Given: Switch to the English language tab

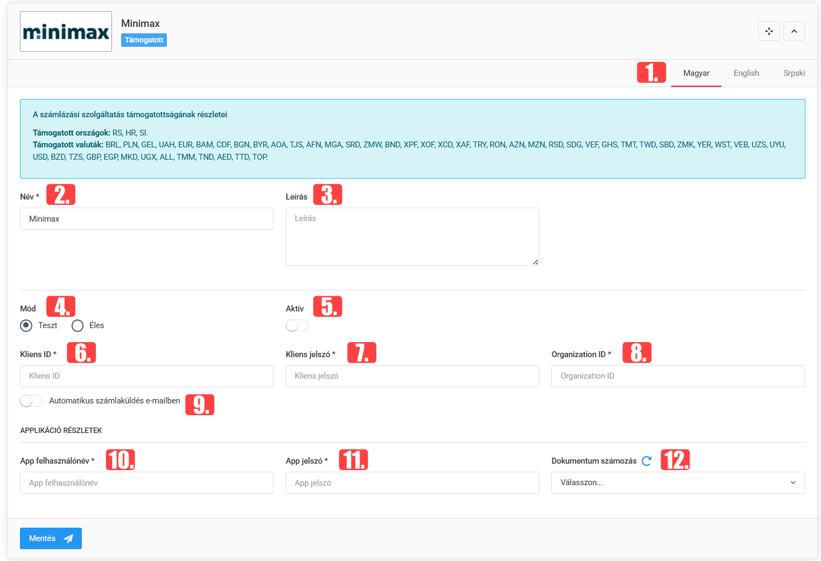Looking at the screenshot, I should [746, 73].
